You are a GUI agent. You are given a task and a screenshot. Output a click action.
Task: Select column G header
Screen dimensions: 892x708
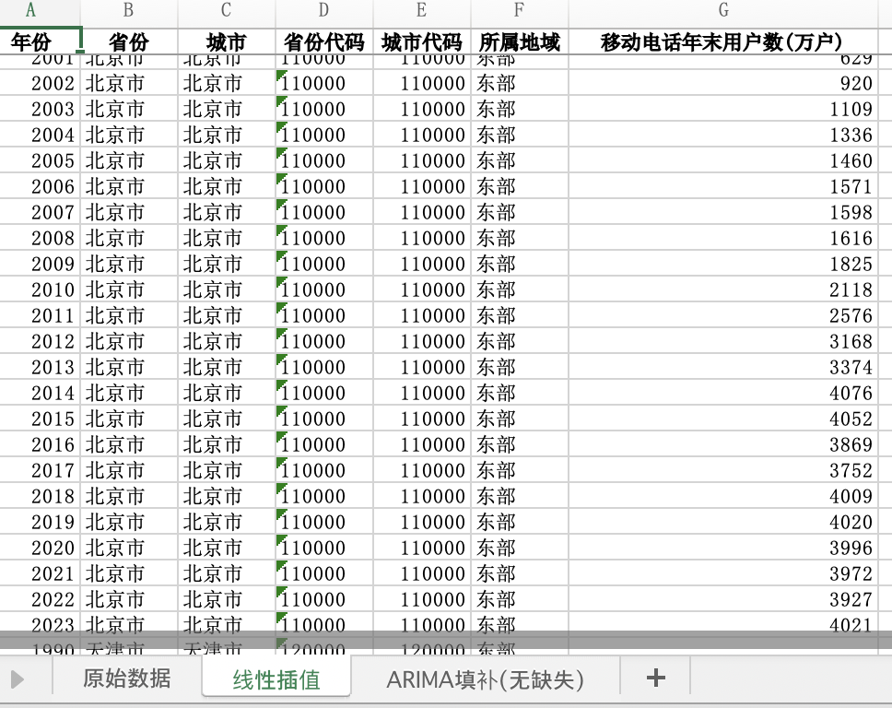(723, 10)
